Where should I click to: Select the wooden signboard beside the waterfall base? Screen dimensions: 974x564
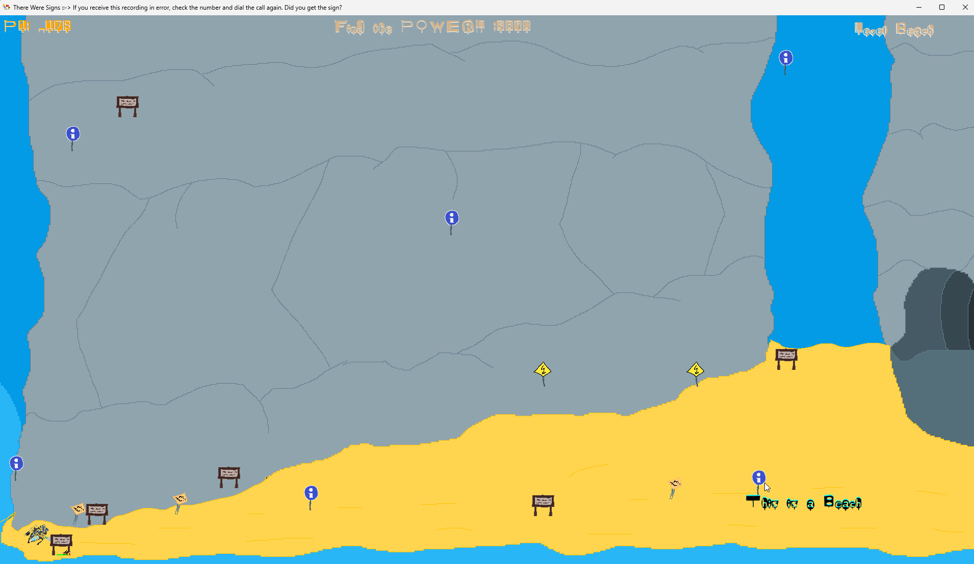(786, 359)
